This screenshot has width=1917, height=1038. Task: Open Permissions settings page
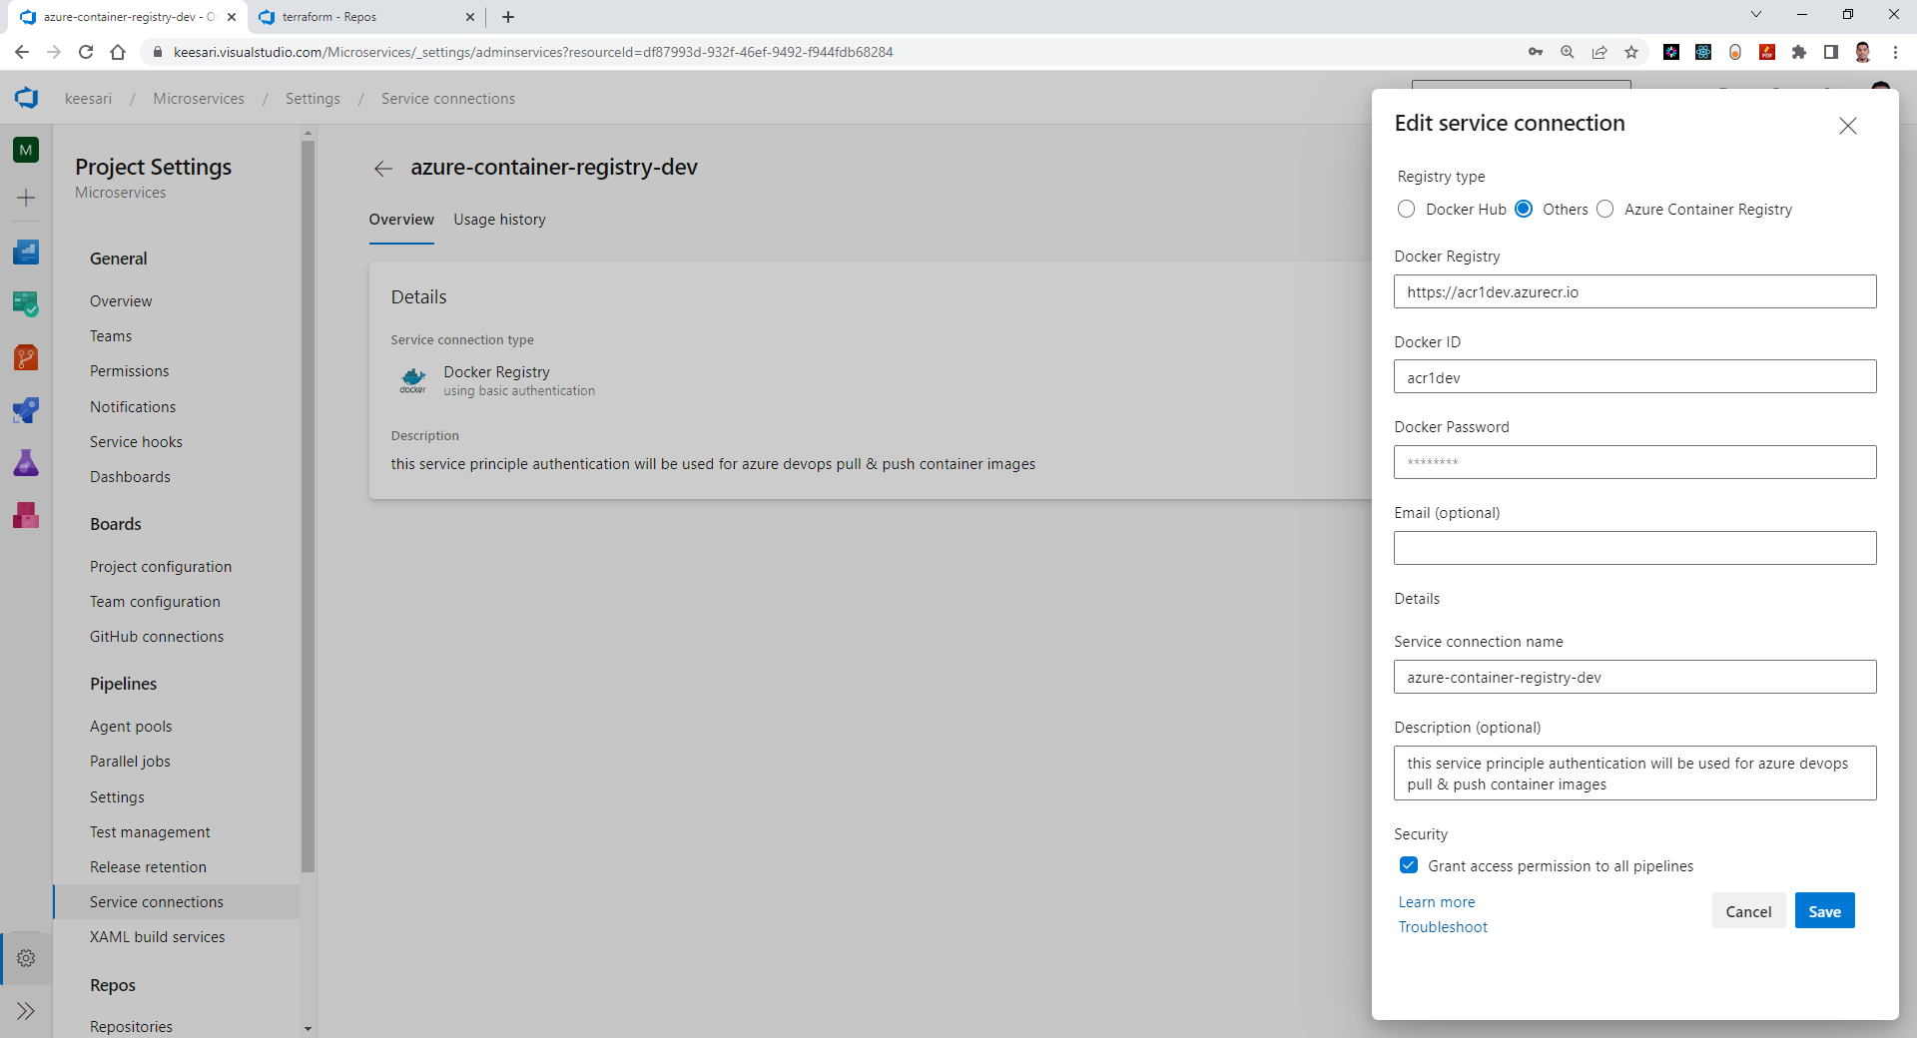click(x=130, y=371)
